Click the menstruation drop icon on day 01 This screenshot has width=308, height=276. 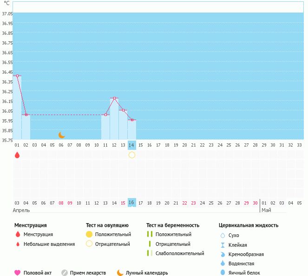click(17, 155)
